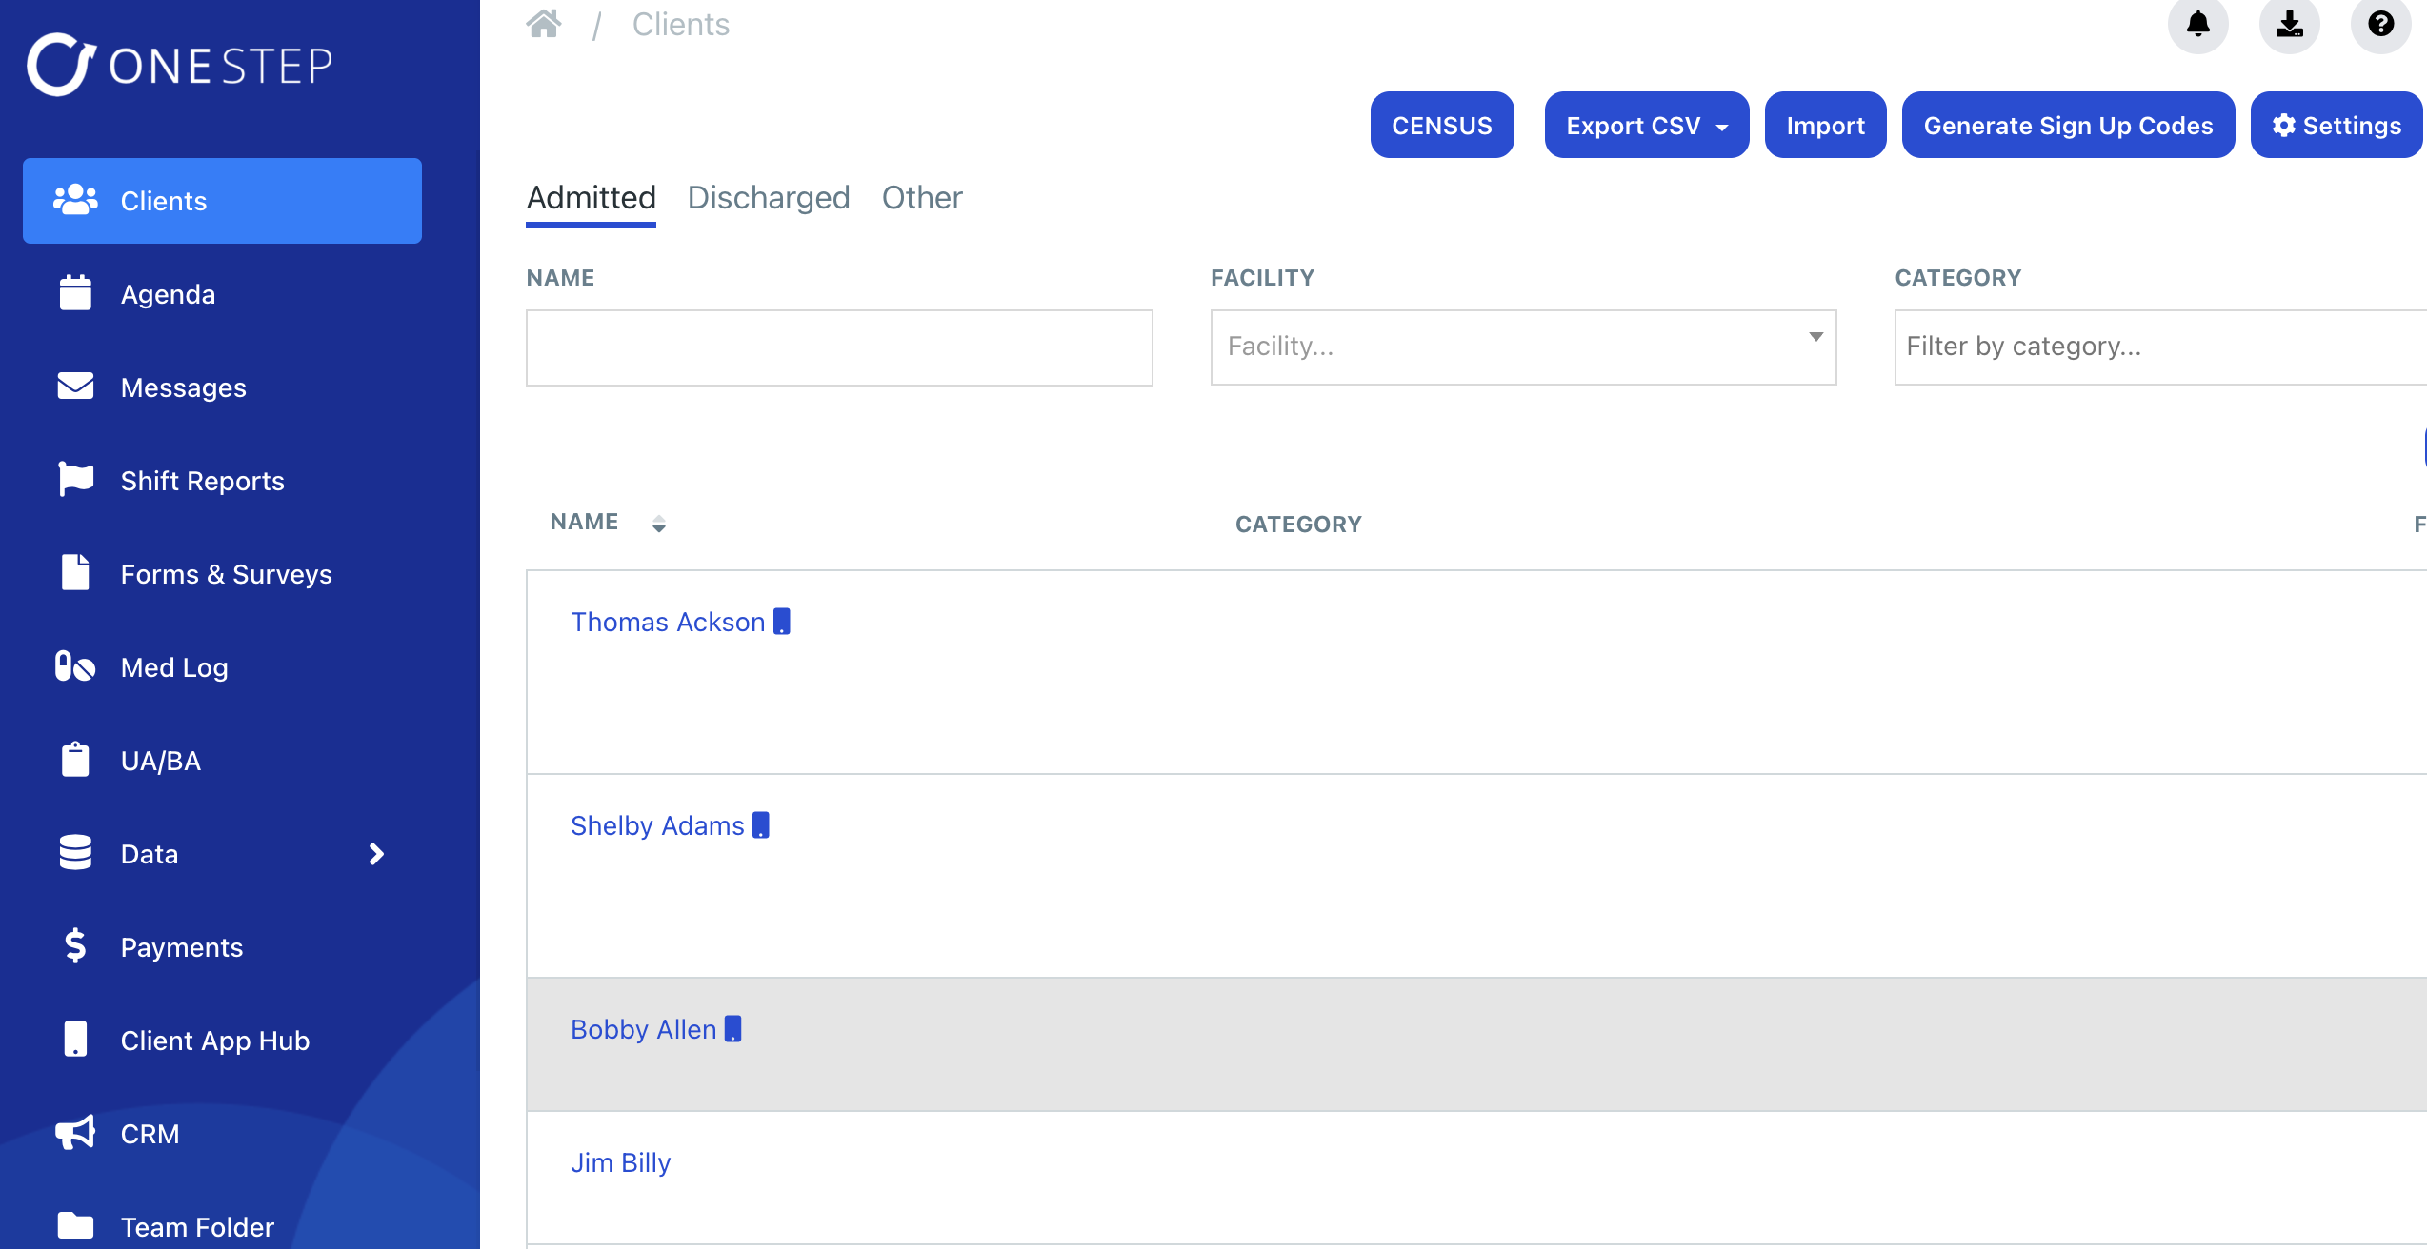2427x1249 pixels.
Task: Open Shift Reports with the flag icon
Action: click(x=202, y=481)
